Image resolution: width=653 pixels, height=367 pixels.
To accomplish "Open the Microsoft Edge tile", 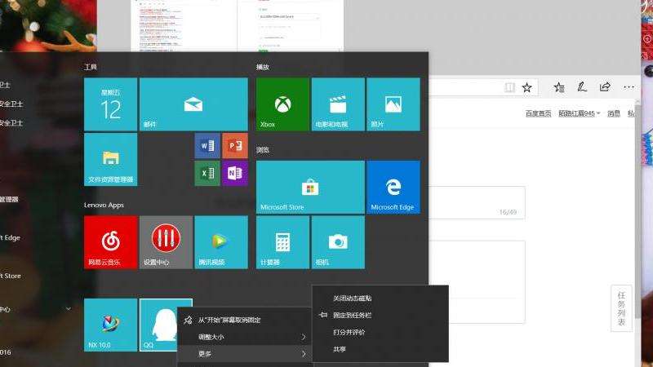I will pos(393,188).
